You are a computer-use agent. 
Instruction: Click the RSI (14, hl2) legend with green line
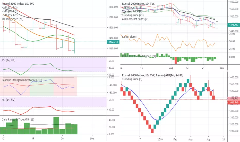pos(8,60)
